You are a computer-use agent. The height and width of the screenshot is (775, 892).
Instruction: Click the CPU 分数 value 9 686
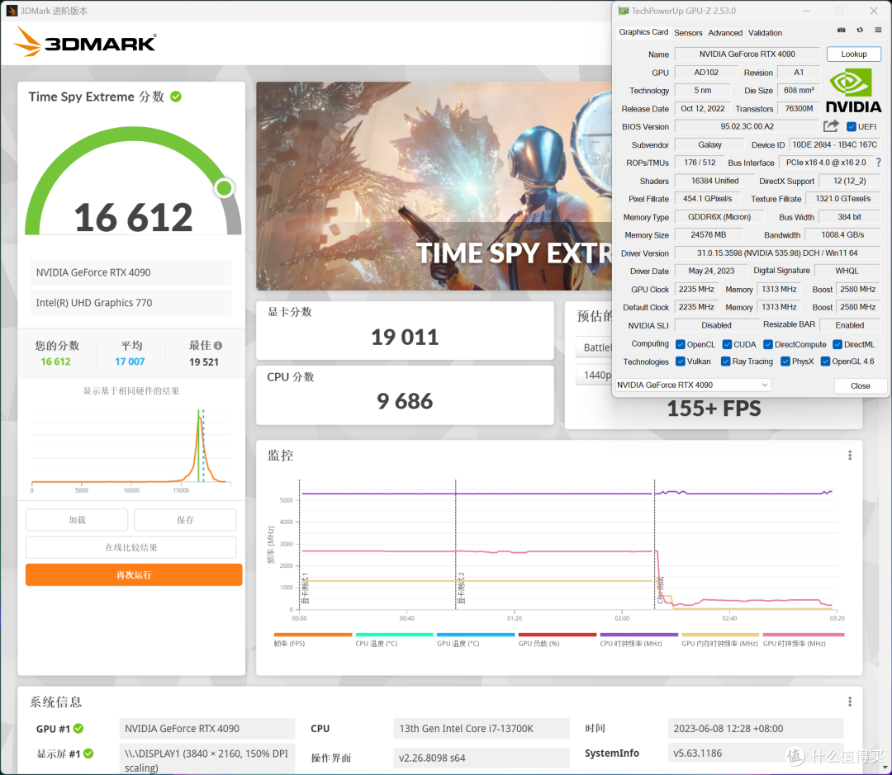405,401
